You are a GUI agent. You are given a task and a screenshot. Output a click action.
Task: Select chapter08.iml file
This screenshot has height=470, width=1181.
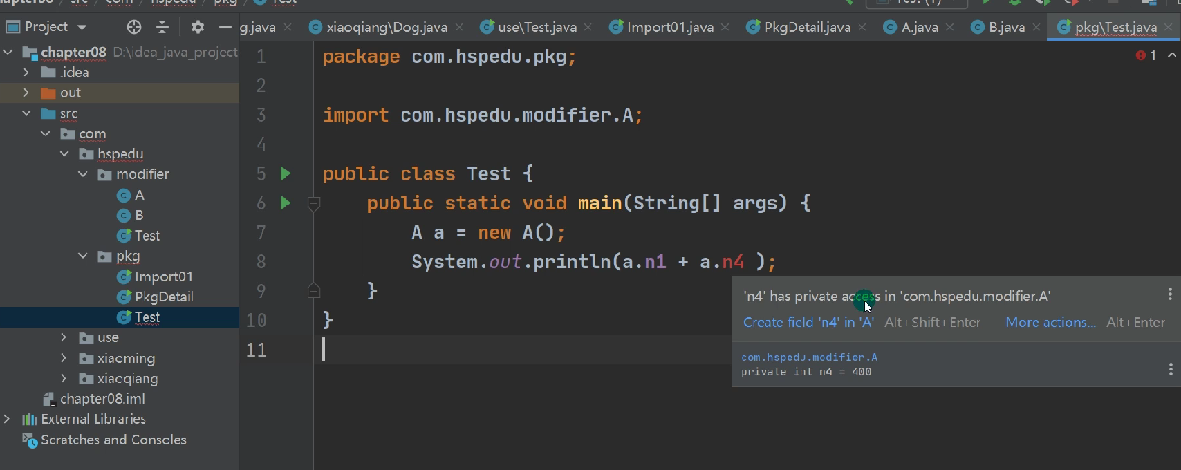(102, 399)
